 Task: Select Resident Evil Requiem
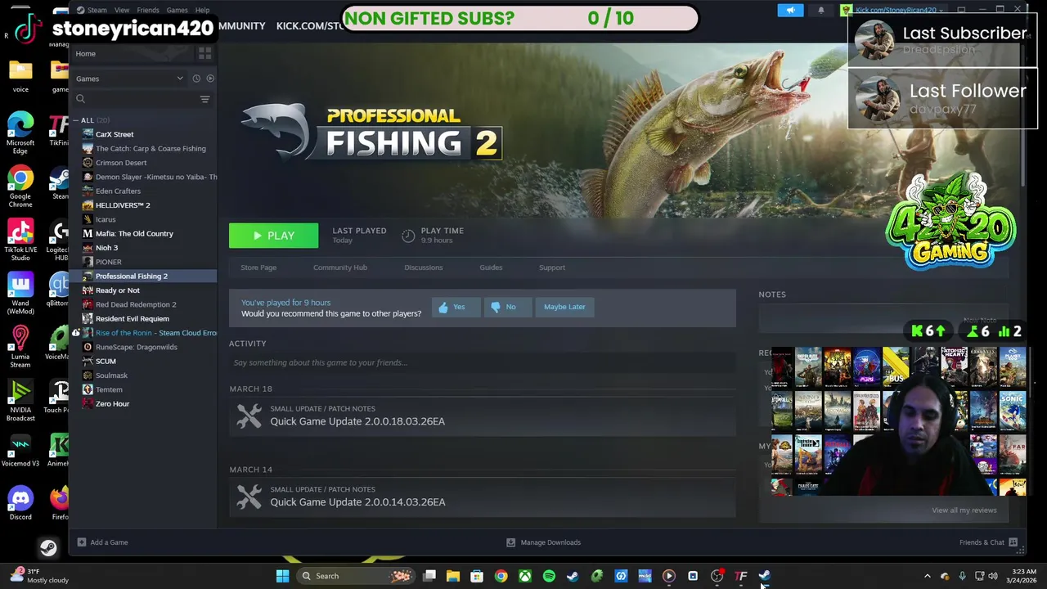click(x=133, y=319)
